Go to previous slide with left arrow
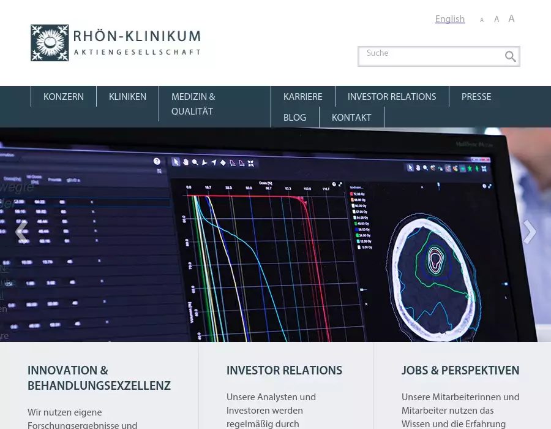 21,232
